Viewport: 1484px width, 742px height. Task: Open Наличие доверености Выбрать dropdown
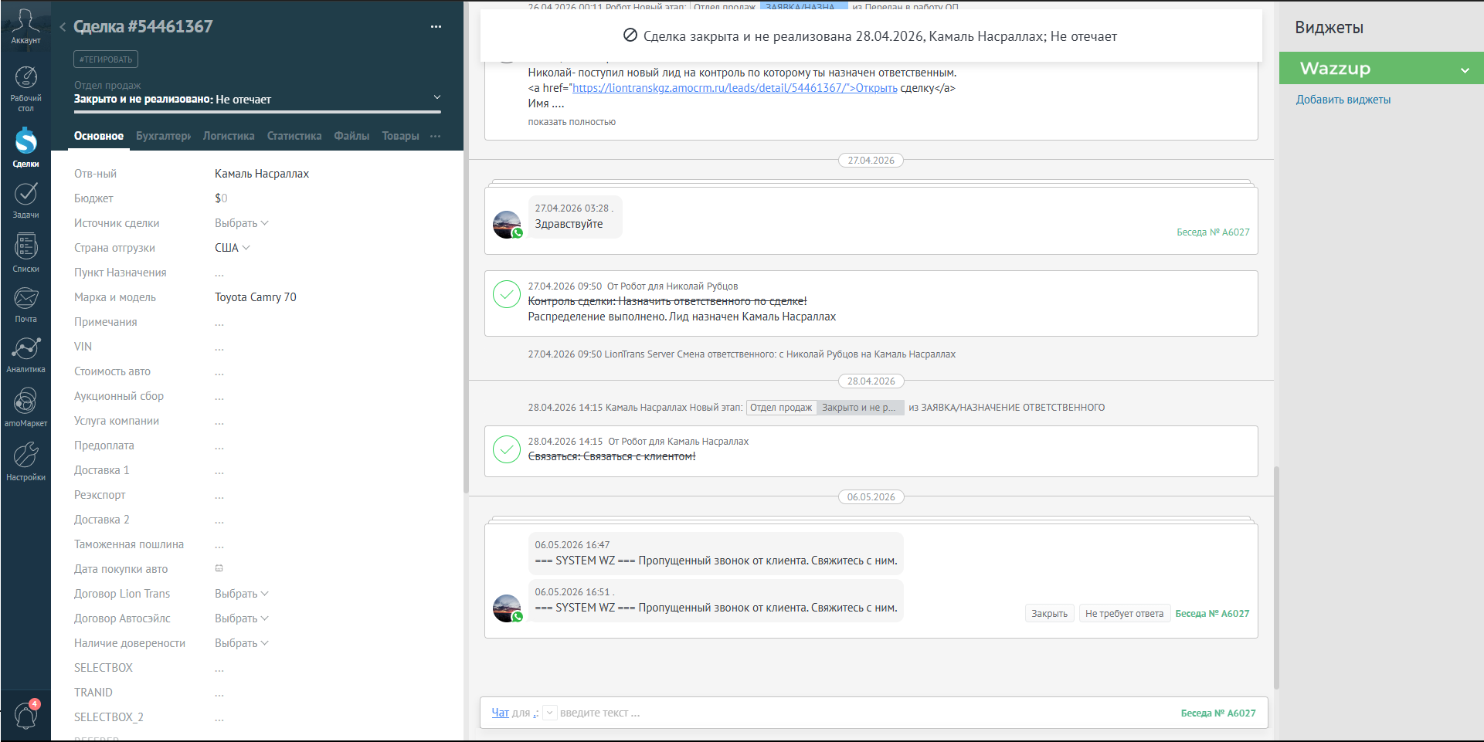pos(241,643)
